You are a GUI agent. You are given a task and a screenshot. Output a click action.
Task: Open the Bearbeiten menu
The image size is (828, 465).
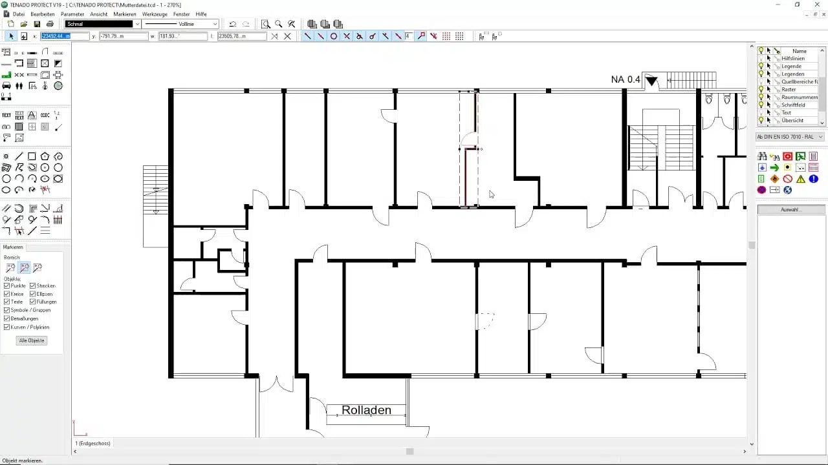(x=43, y=14)
